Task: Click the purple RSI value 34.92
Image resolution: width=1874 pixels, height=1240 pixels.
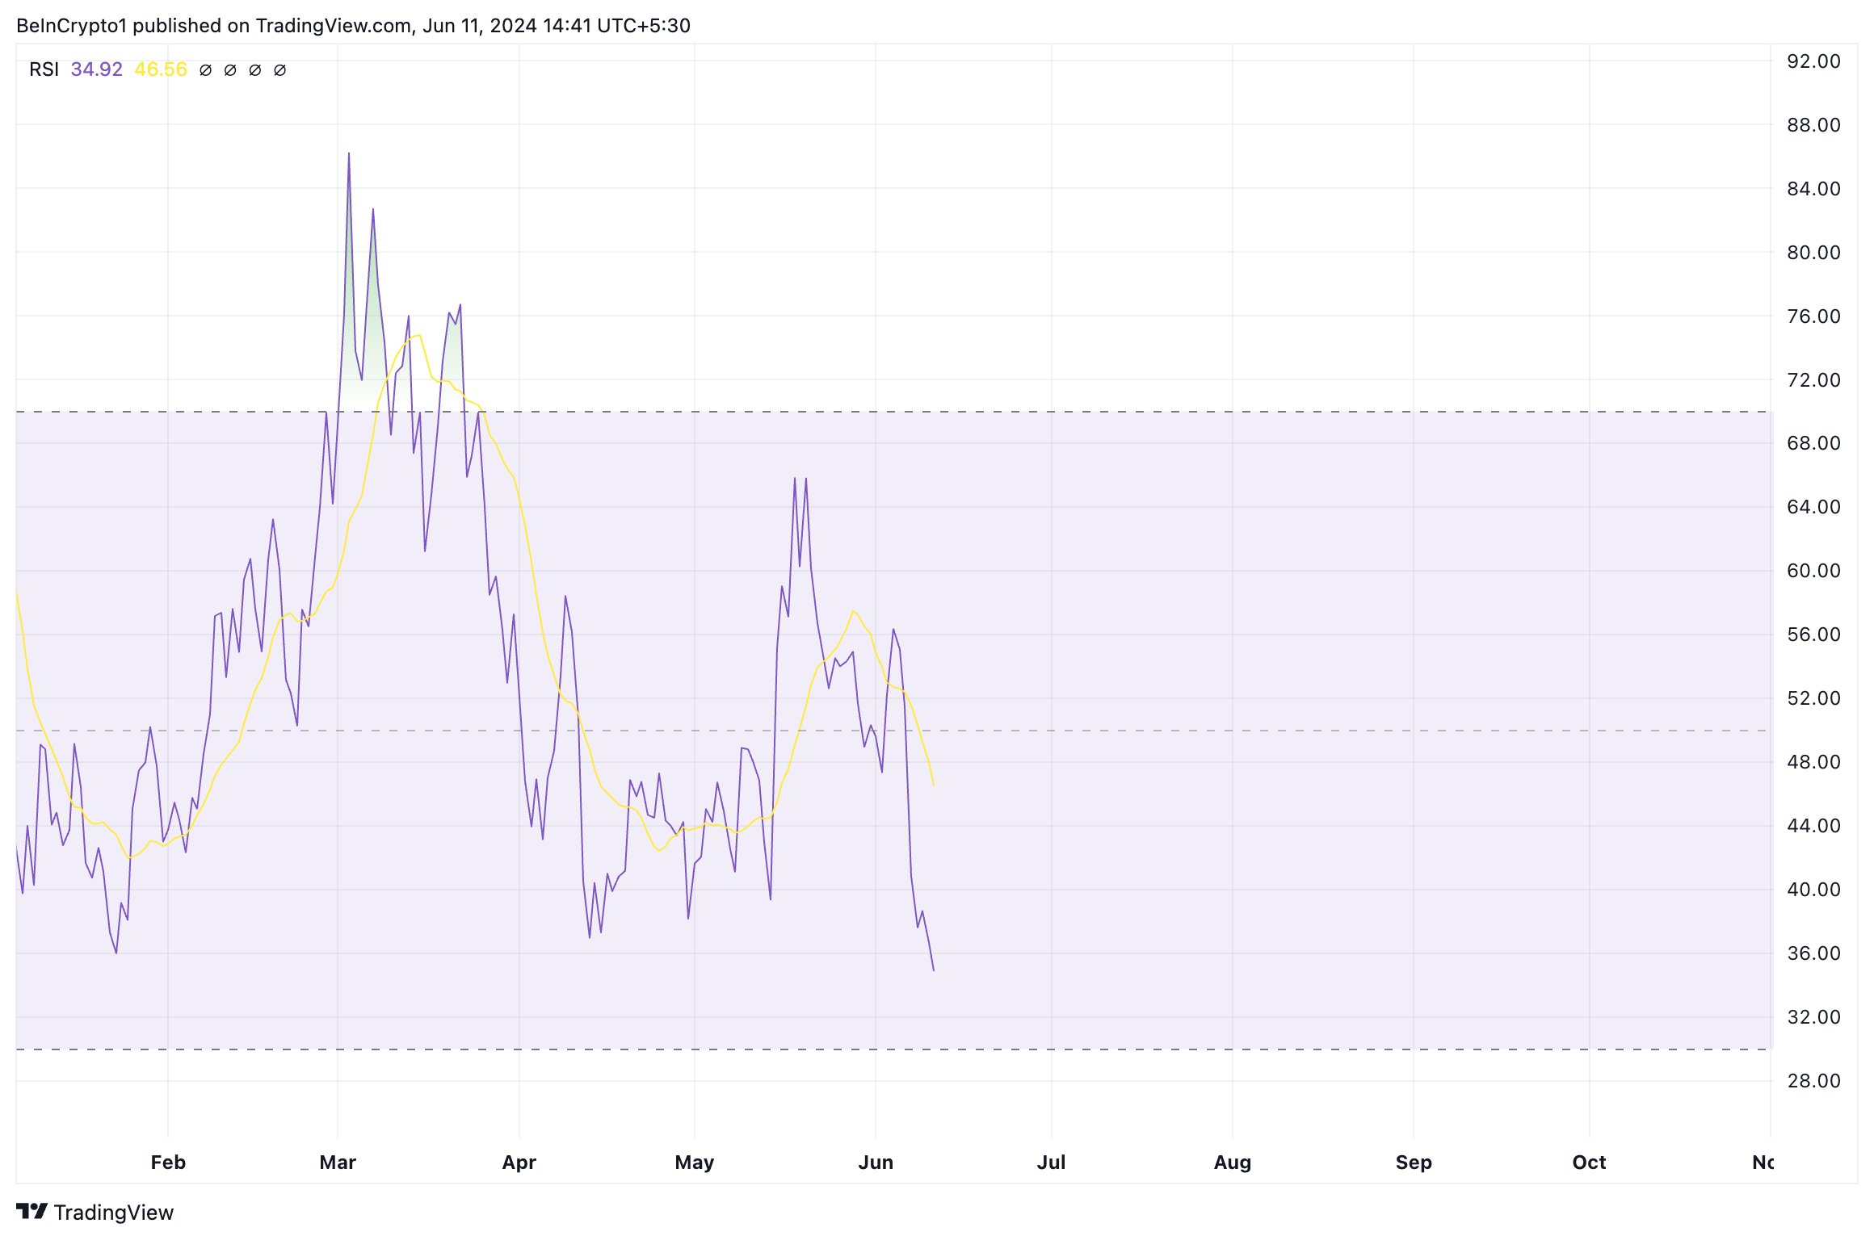Action: [96, 69]
